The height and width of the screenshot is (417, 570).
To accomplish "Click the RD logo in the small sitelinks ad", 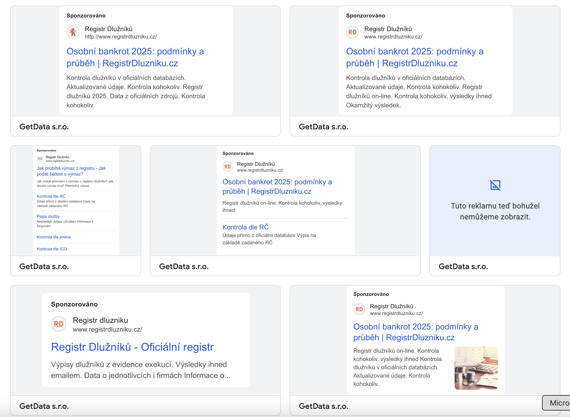I will (40, 159).
